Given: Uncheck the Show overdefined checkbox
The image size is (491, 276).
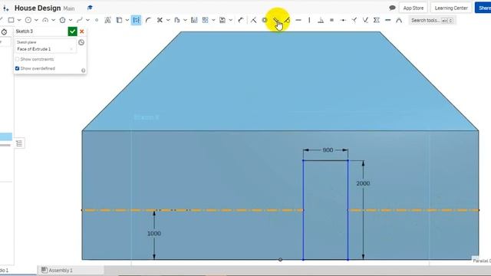Looking at the screenshot, I should tap(17, 68).
